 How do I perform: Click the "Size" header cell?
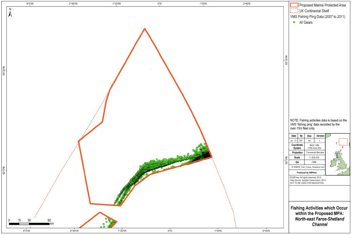[309, 136]
